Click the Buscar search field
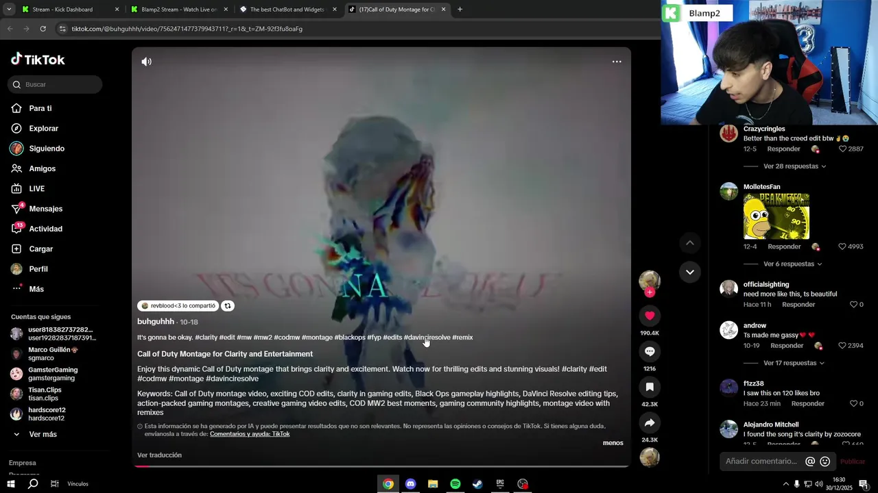The image size is (878, 493). (55, 84)
